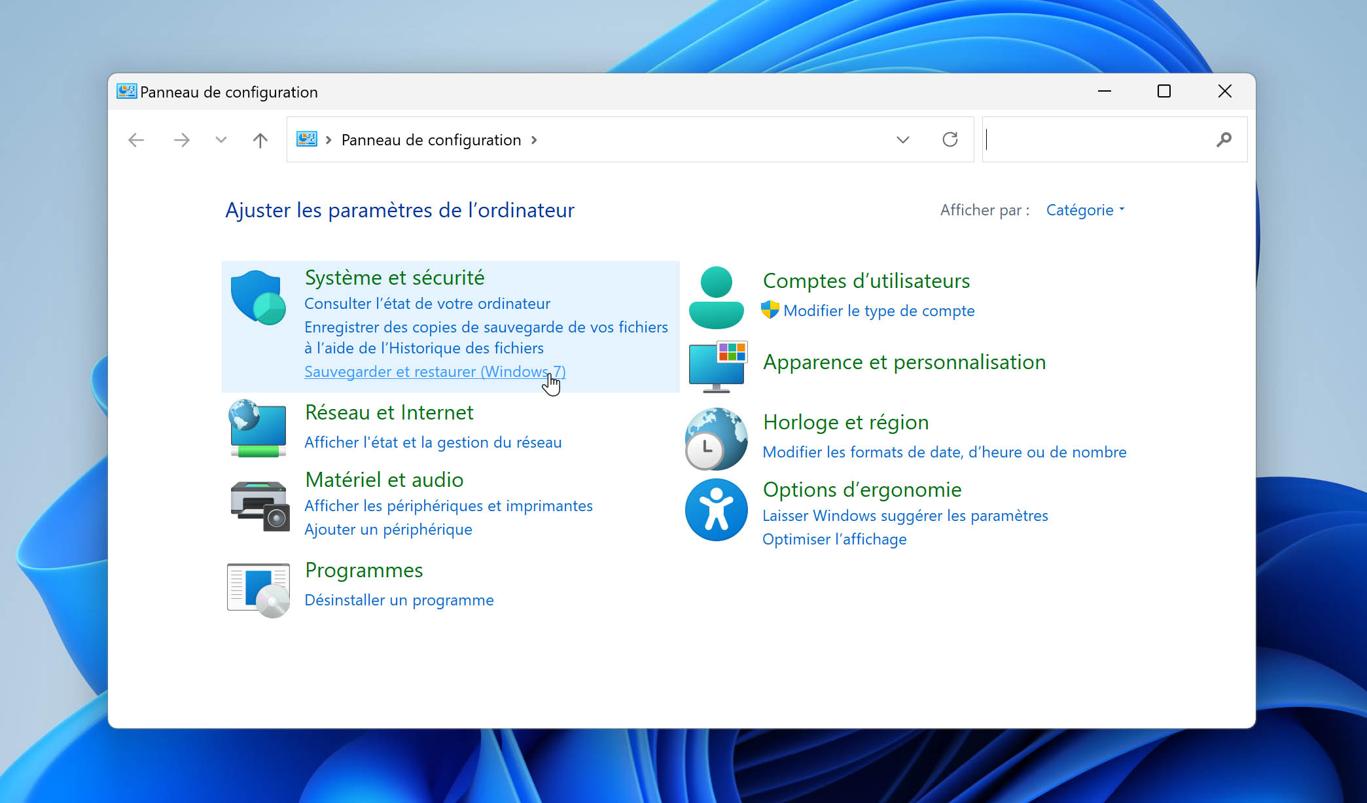Open Programmes category heading
1367x803 pixels.
(x=364, y=570)
